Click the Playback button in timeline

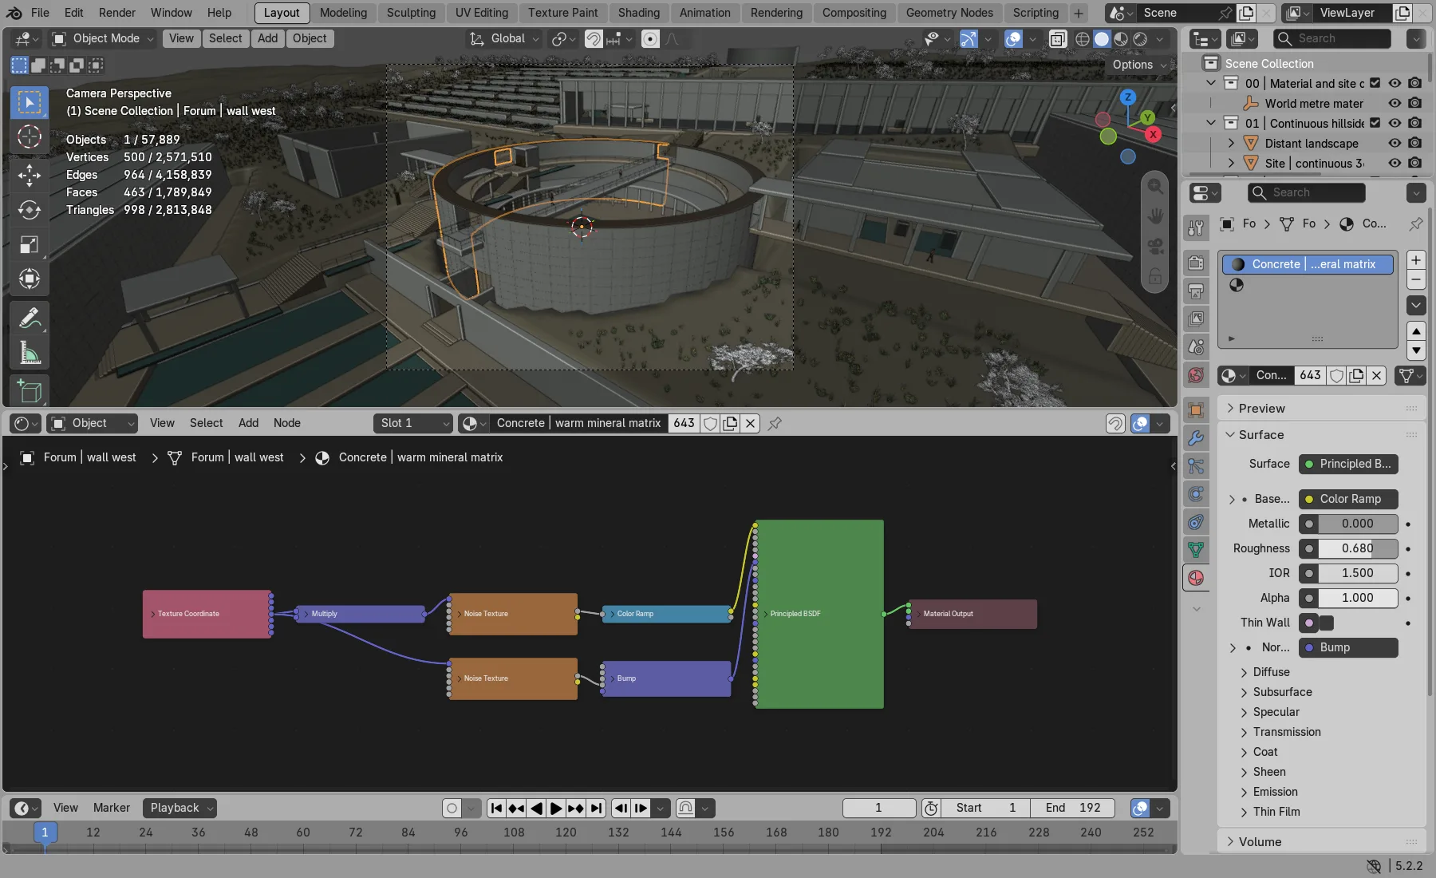pos(180,808)
